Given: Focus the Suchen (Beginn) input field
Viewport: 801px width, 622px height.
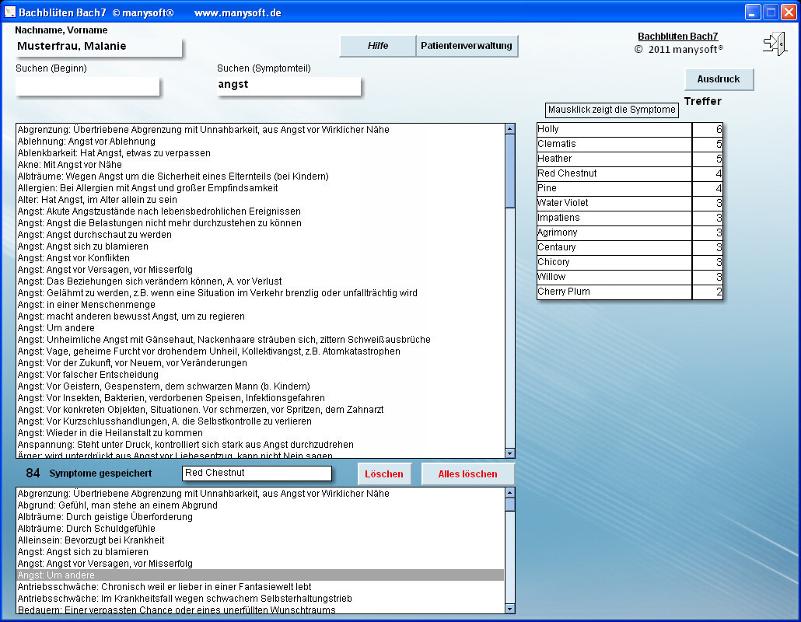Looking at the screenshot, I should click(87, 86).
